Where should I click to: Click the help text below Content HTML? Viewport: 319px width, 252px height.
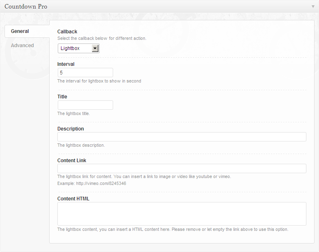coord(173,229)
